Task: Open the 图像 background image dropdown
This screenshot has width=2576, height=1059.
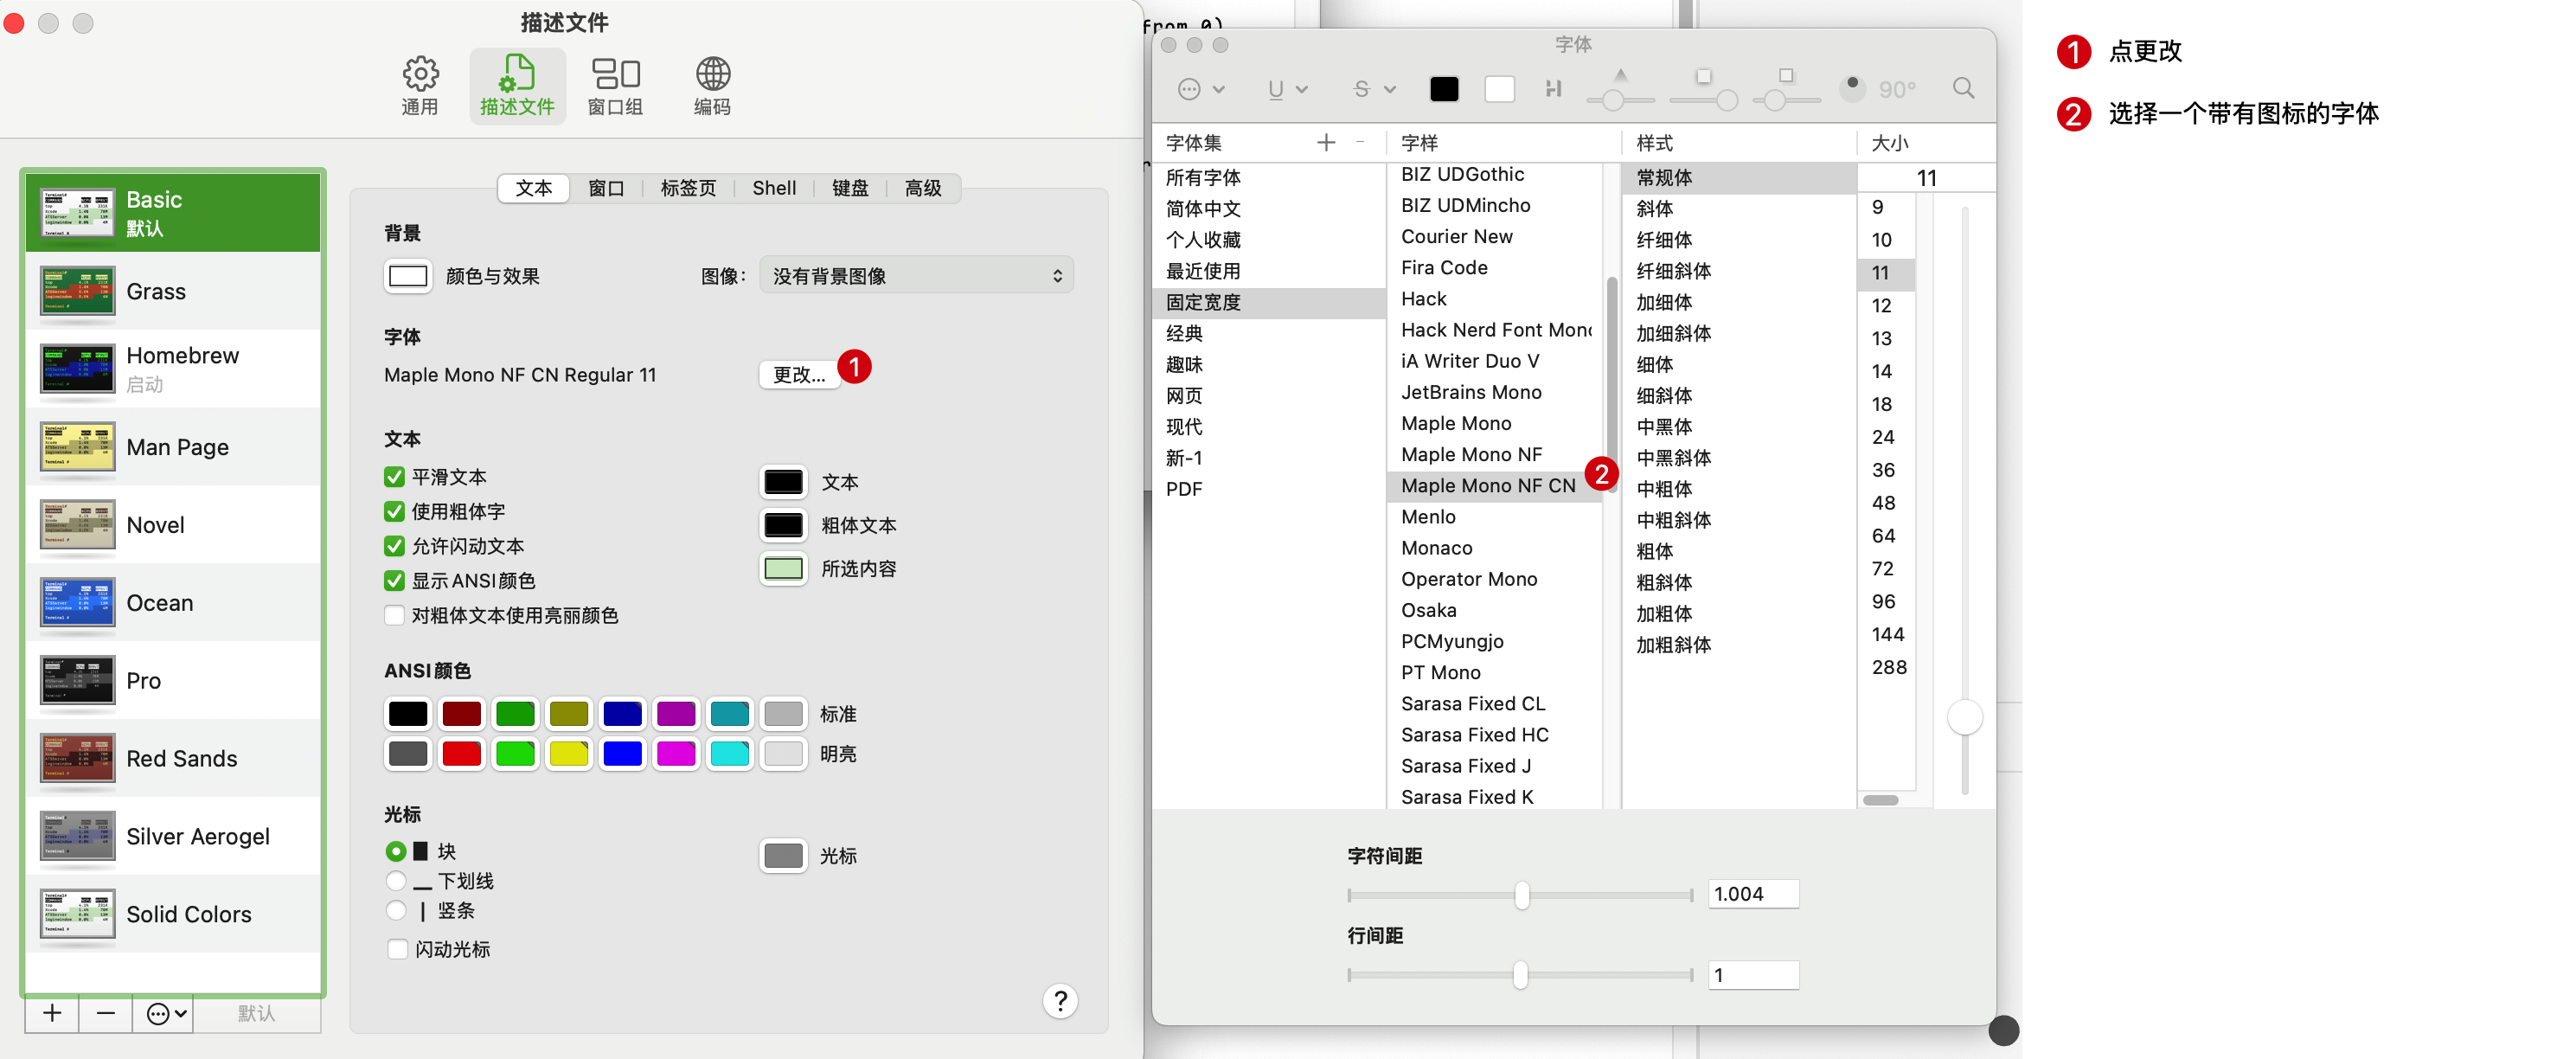Action: [x=916, y=276]
